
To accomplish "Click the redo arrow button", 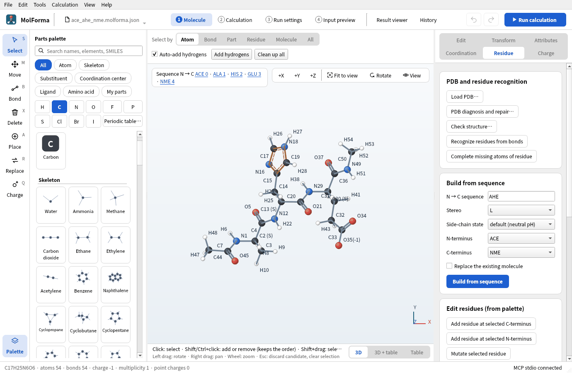I will (491, 20).
